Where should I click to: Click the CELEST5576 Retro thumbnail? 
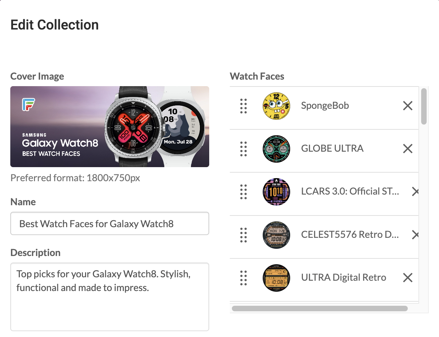(x=276, y=235)
